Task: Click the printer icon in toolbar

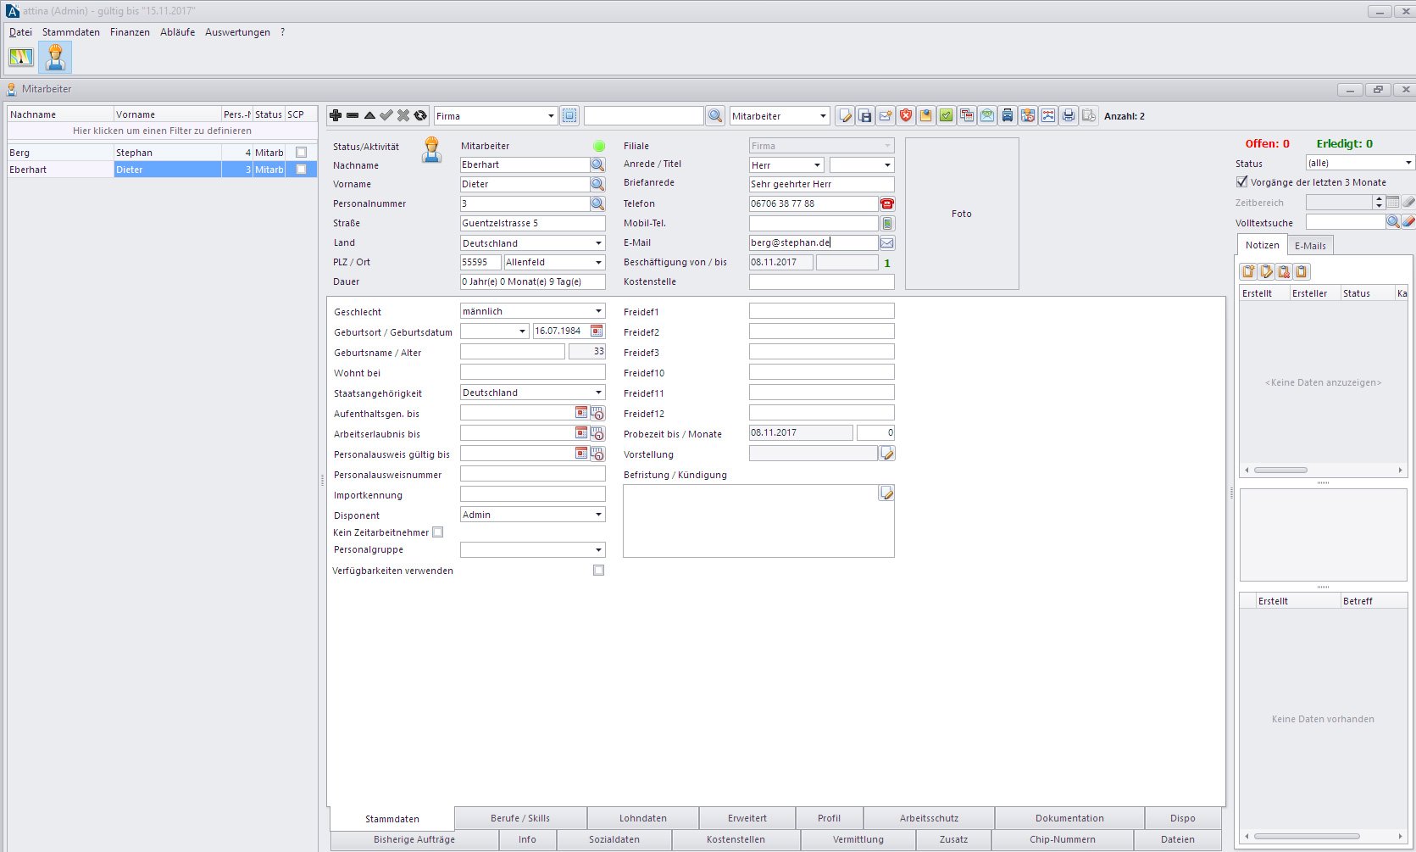Action: click(1069, 116)
